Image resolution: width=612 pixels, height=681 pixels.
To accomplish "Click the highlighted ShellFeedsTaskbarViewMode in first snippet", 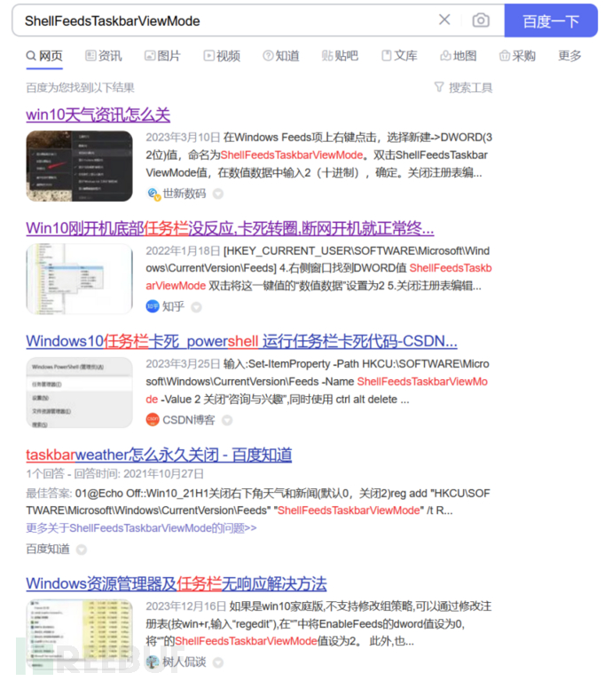I will [292, 155].
